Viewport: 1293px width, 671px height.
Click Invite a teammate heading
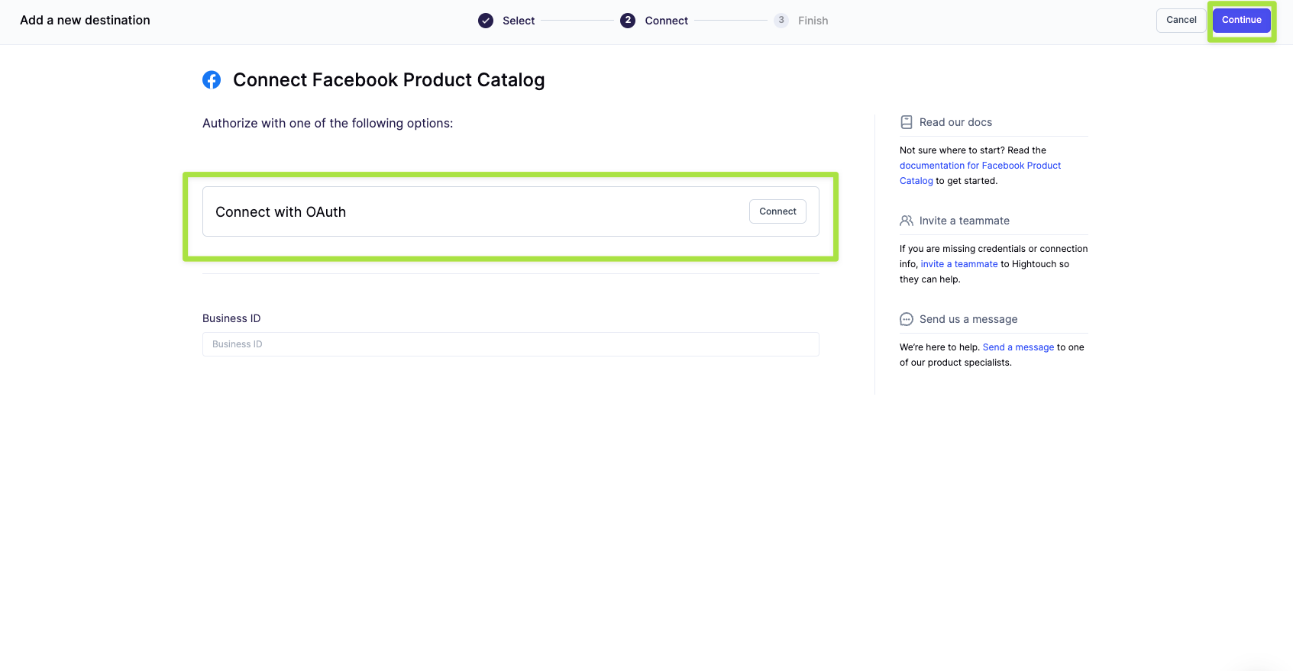[x=965, y=221]
